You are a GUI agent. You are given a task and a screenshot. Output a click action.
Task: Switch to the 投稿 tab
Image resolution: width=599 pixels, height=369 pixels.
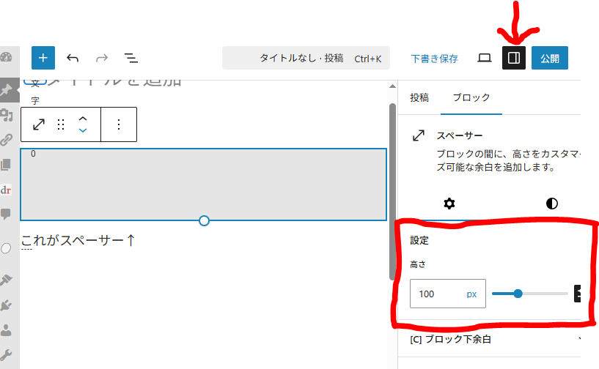coord(419,97)
